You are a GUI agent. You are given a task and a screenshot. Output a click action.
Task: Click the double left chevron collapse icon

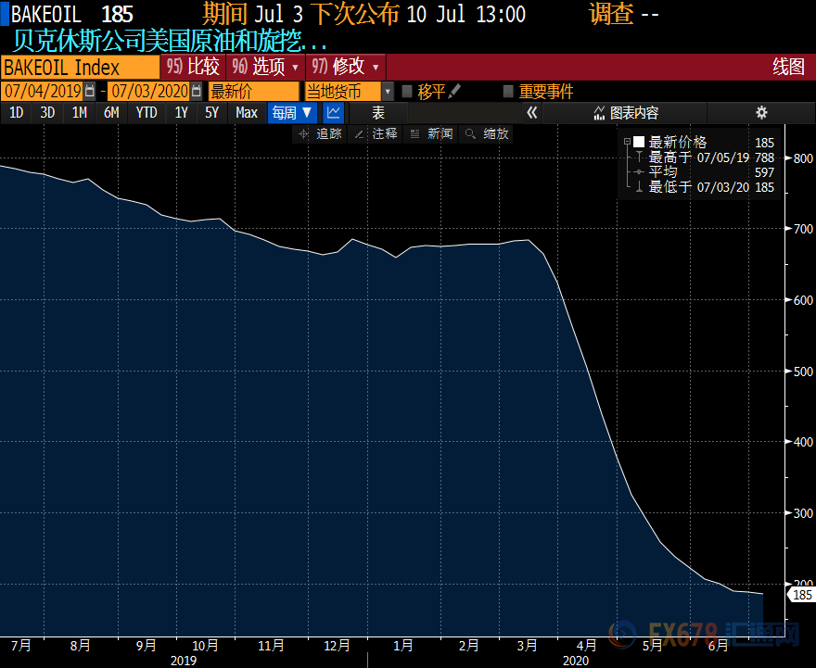click(531, 112)
